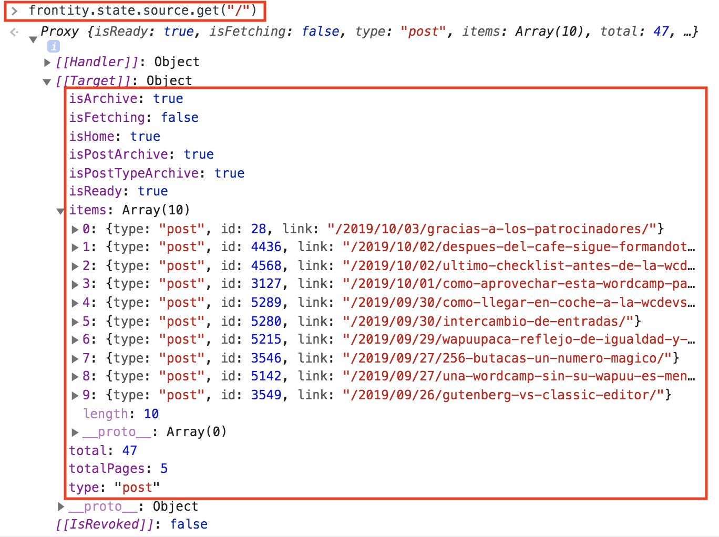Expand item 8 with id 5142

(75, 377)
